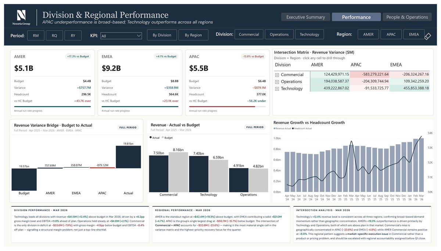Click the Division column header in matrix

pyautogui.click(x=283, y=65)
